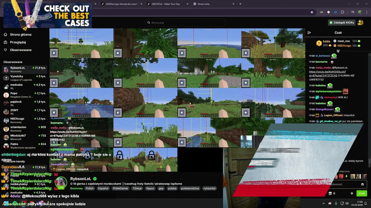The image size is (371, 208).
Task: Open Kick user avatar menu
Action: click(360, 22)
